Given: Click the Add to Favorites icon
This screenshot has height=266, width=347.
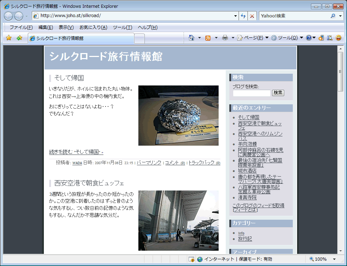Looking at the screenshot, I should (x=19, y=38).
